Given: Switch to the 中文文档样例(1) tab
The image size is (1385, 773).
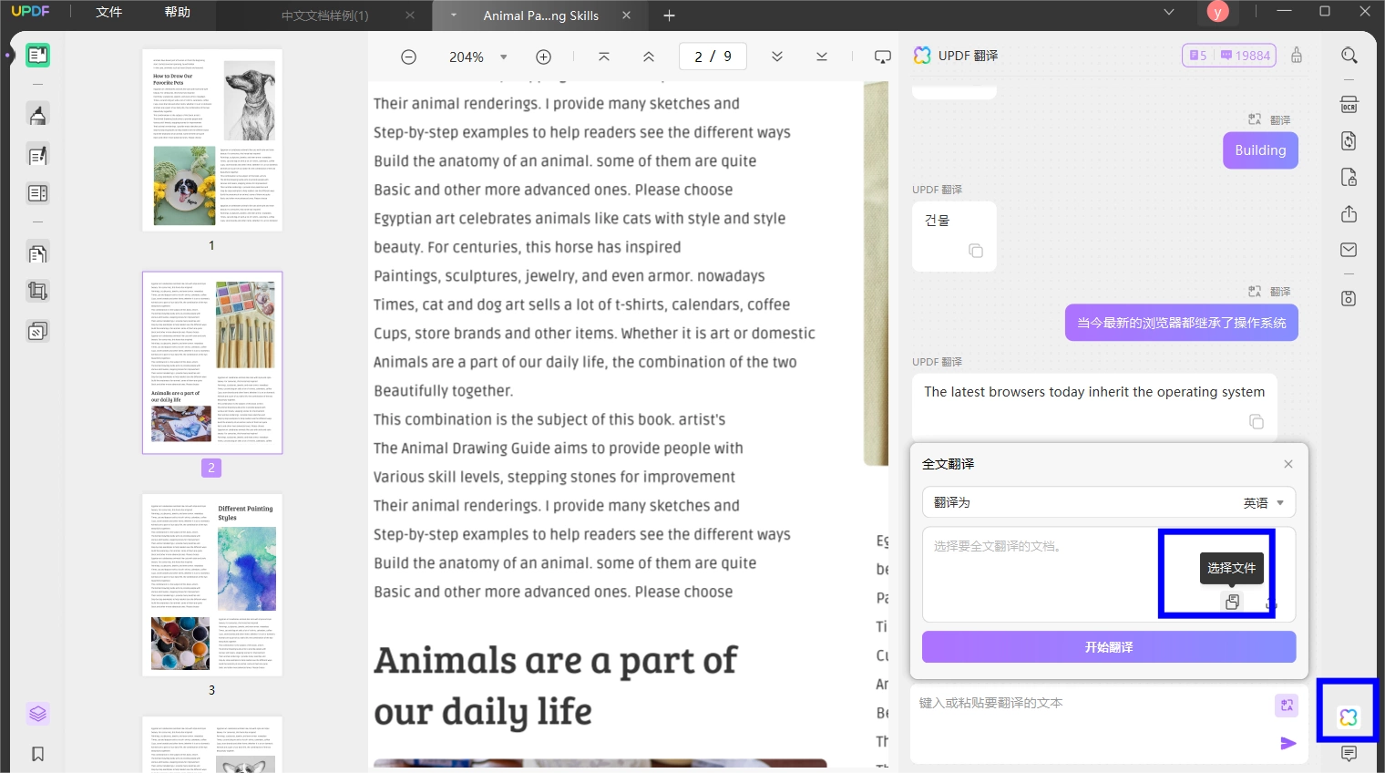Looking at the screenshot, I should coord(324,15).
